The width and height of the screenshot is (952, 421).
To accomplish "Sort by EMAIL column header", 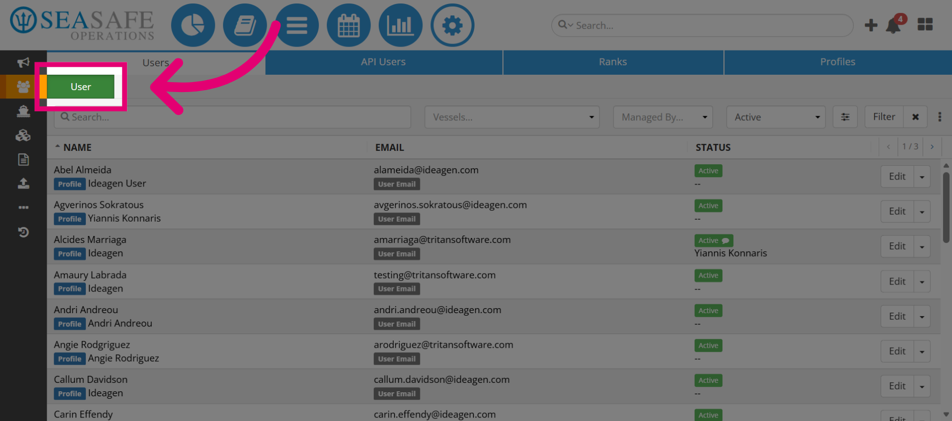I will 390,147.
